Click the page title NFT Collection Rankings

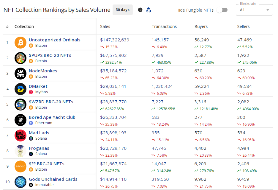click(57, 10)
